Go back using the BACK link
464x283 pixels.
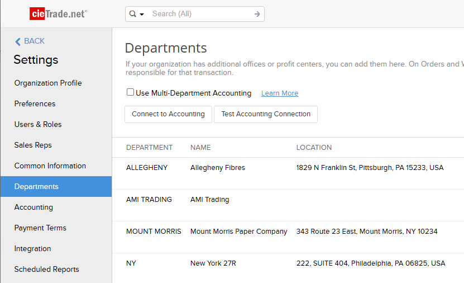tap(34, 41)
